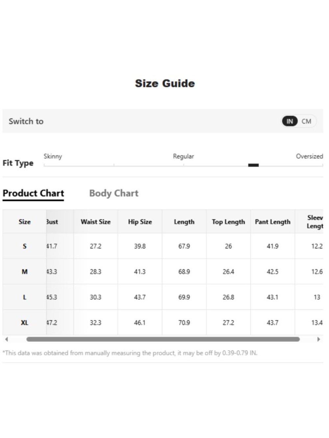The height and width of the screenshot is (438, 329).
Task: Click the left scroll arrow under table
Action: (6, 339)
